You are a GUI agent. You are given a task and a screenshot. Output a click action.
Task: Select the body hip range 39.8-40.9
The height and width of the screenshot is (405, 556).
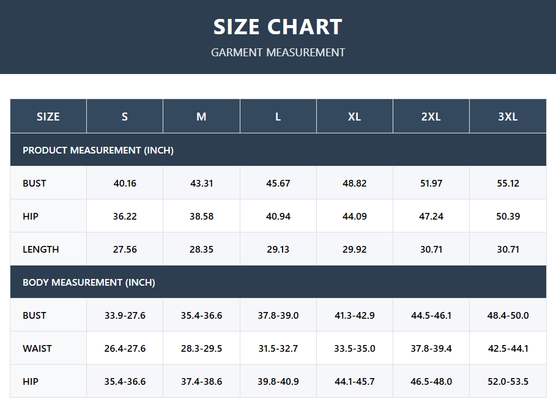[x=278, y=381]
